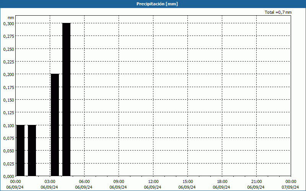Click the 0,100 y-axis label
The width and height of the screenshot is (306, 191).
pos(8,126)
